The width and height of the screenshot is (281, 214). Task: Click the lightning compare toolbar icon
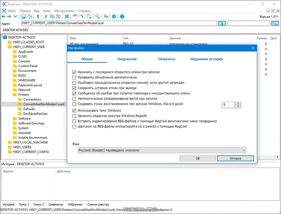[106, 16]
